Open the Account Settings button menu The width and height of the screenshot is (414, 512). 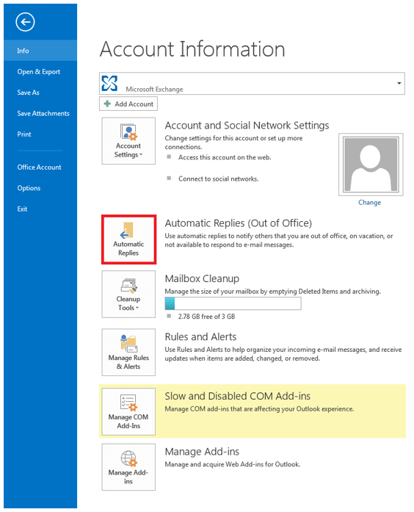coord(128,141)
